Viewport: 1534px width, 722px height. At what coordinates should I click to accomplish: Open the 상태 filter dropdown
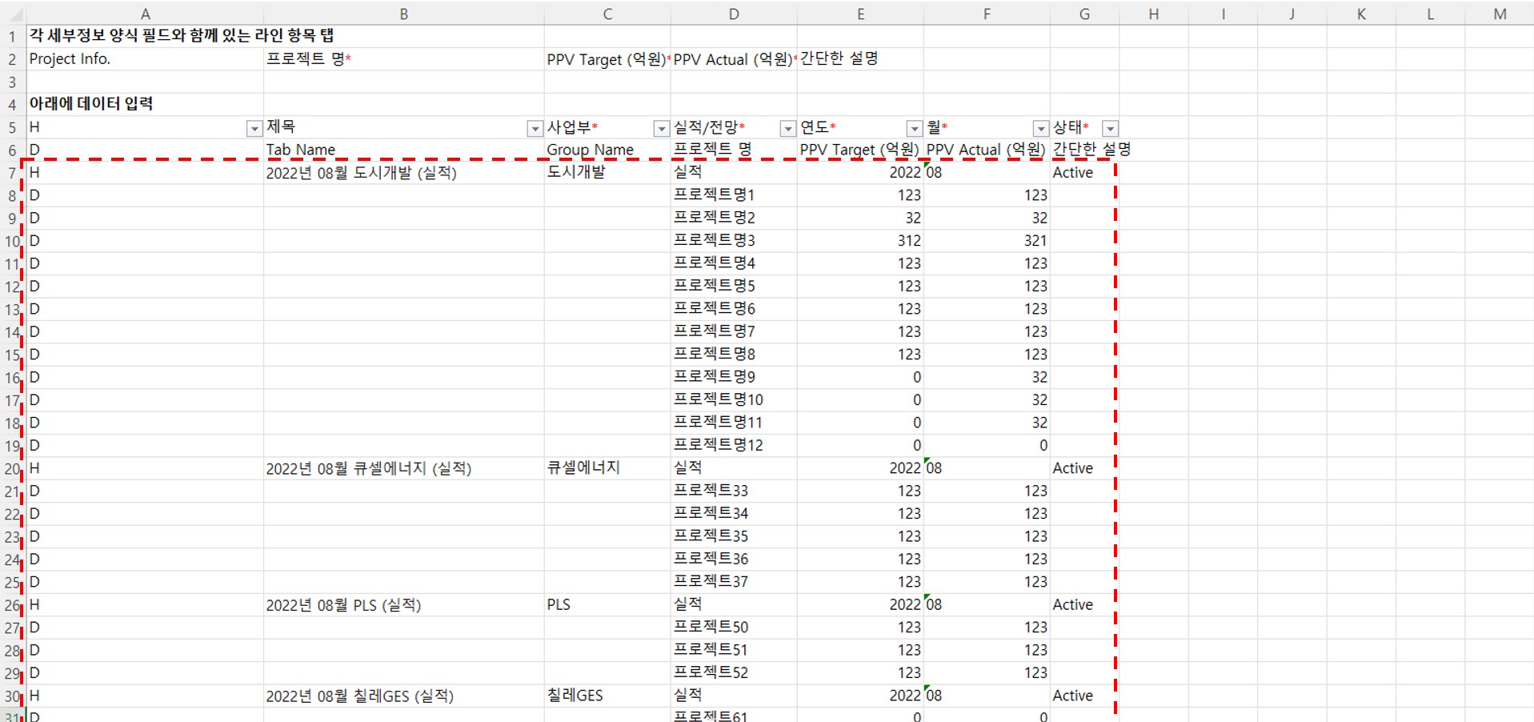(x=1110, y=129)
